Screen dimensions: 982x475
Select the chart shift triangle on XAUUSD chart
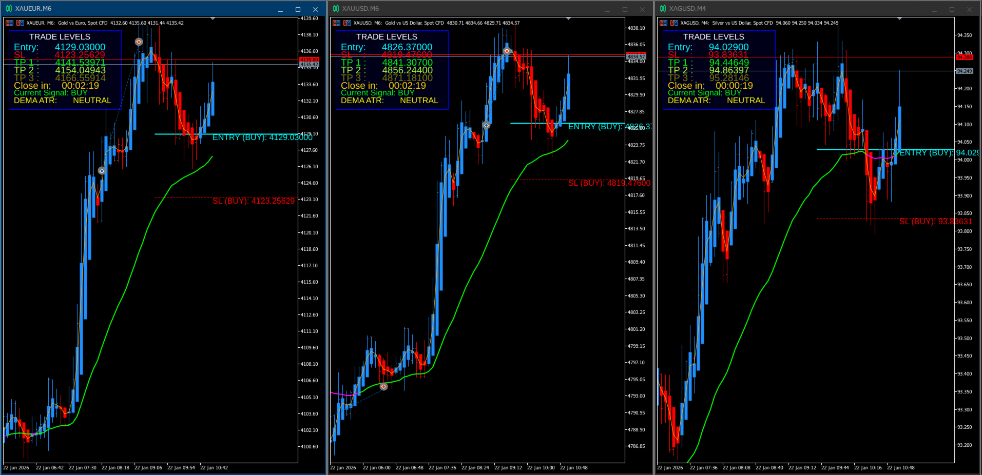(568, 18)
